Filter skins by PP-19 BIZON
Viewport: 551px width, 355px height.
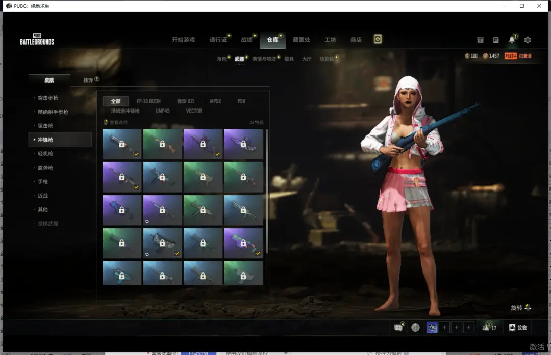148,101
